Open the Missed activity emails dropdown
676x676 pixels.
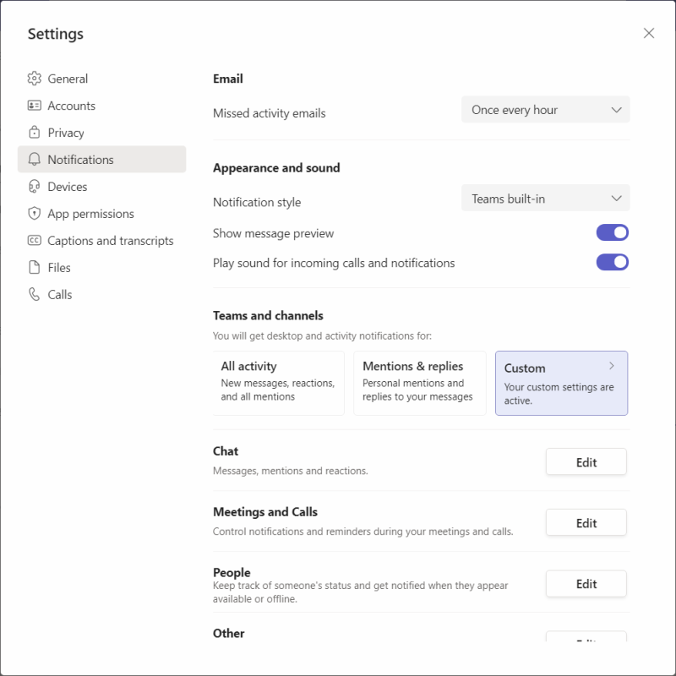[545, 109]
